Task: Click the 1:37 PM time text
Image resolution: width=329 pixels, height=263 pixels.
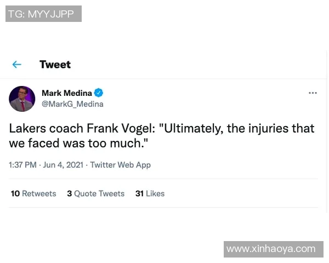Action: pyautogui.click(x=22, y=165)
